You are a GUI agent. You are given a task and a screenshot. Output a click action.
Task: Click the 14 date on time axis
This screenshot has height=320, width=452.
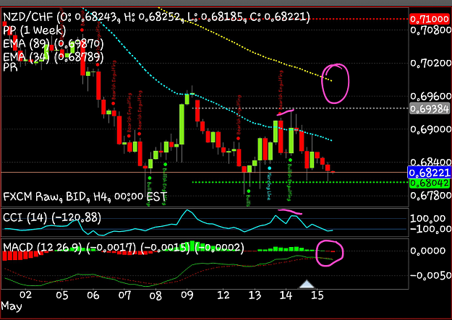point(286,295)
